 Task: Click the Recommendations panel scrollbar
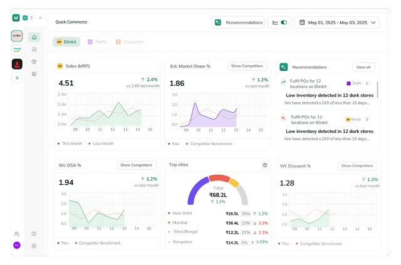pos(377,90)
